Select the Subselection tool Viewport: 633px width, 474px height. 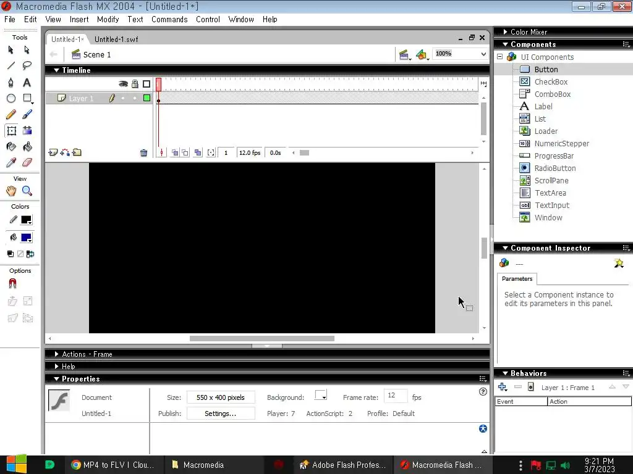pos(27,49)
